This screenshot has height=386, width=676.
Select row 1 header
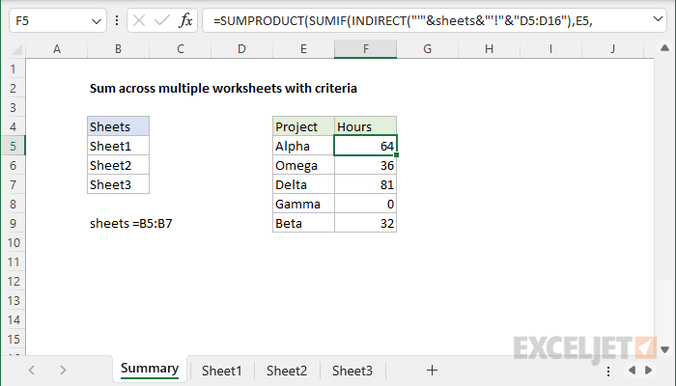[x=13, y=69]
